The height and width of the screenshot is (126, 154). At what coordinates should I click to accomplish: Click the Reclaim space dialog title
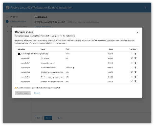(x=24, y=32)
